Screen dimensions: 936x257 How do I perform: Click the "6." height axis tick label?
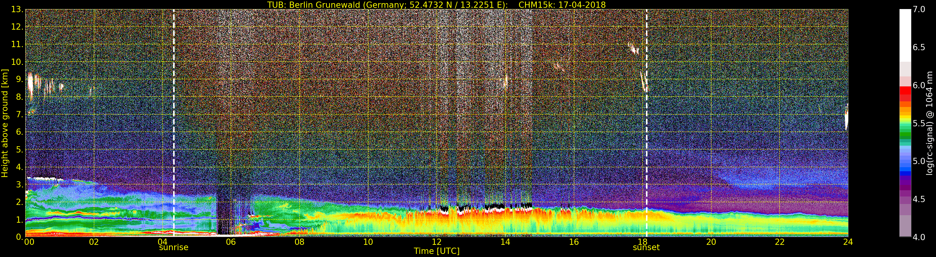20,132
